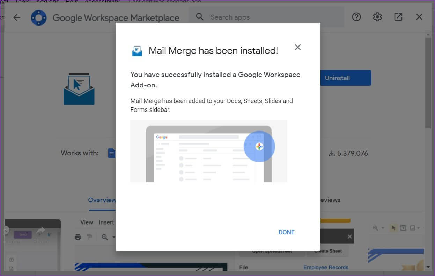Go back with the arrow icon
The image size is (435, 276).
17,17
